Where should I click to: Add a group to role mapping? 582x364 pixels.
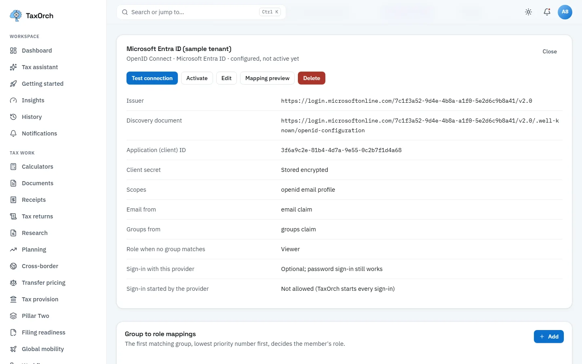[549, 336]
